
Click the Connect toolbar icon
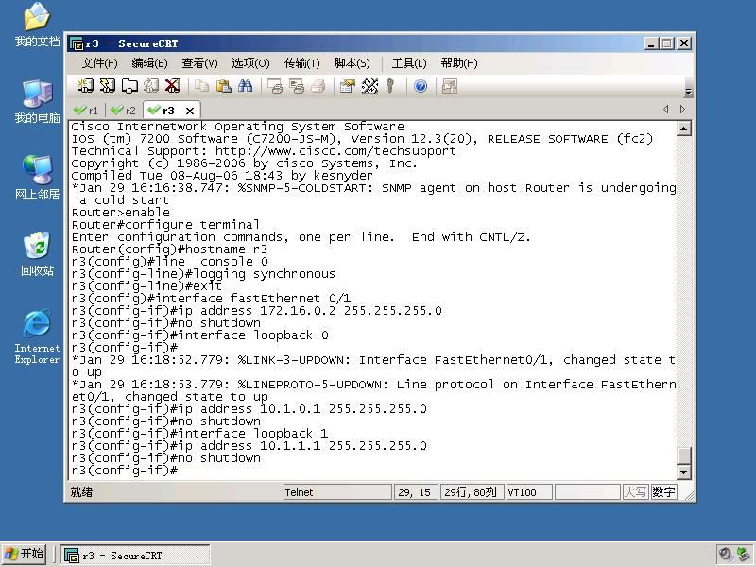tap(86, 86)
